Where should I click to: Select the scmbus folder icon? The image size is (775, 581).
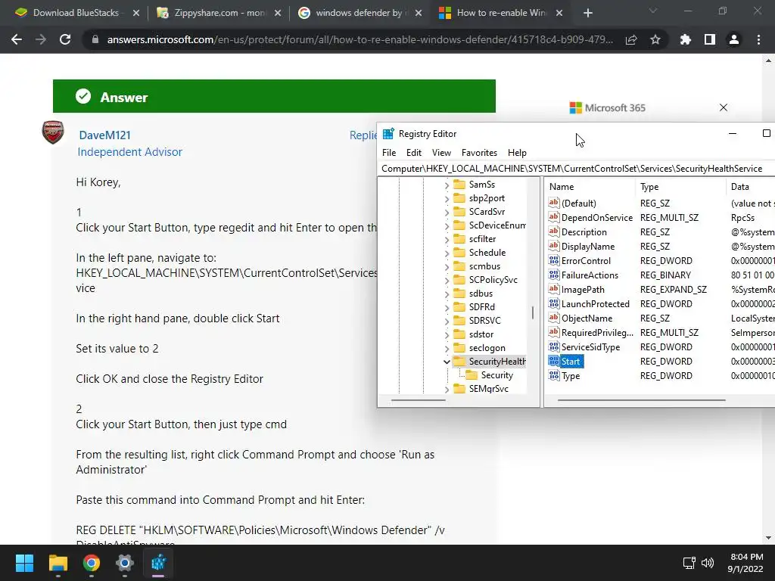tap(459, 266)
